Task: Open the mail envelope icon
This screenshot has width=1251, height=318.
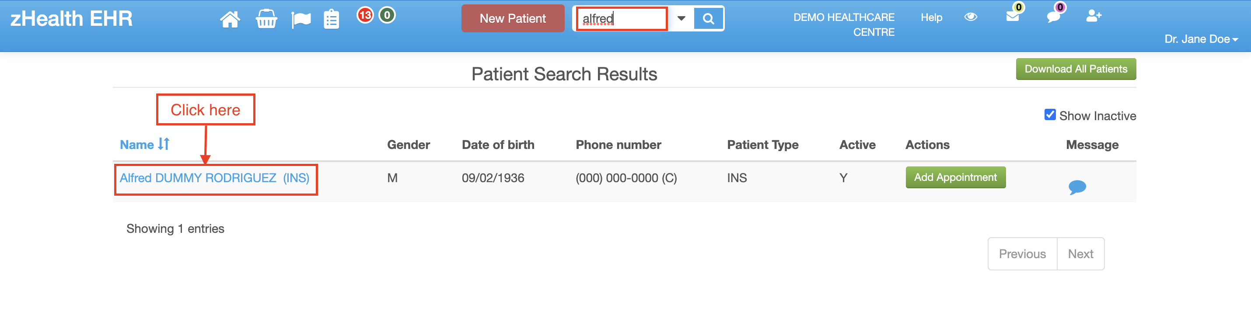Action: (x=1013, y=17)
